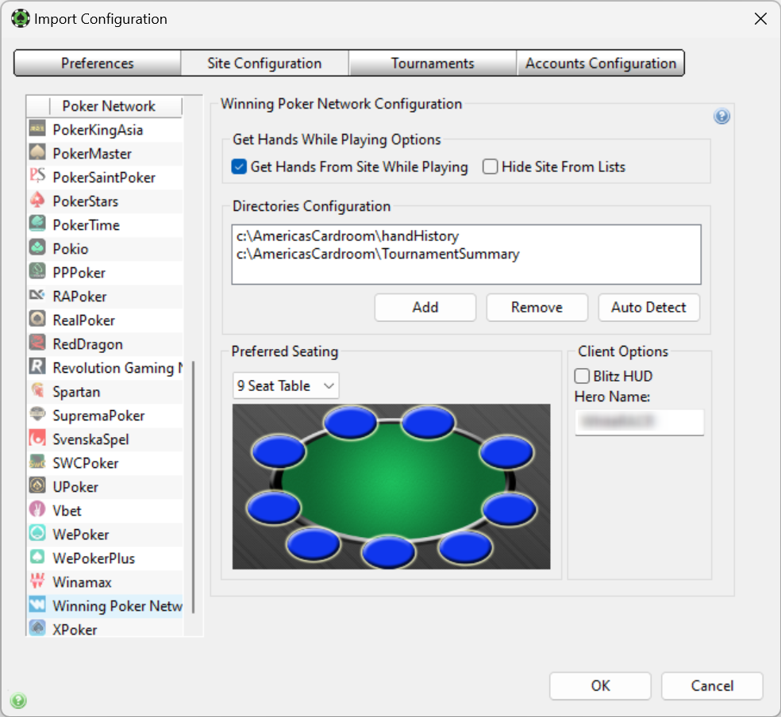Click the PokerTime site icon
The image size is (781, 717).
tap(37, 224)
